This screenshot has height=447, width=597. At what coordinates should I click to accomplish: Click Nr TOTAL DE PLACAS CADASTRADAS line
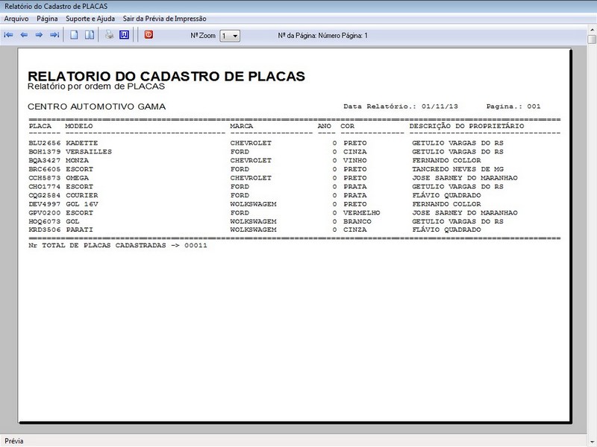[118, 246]
